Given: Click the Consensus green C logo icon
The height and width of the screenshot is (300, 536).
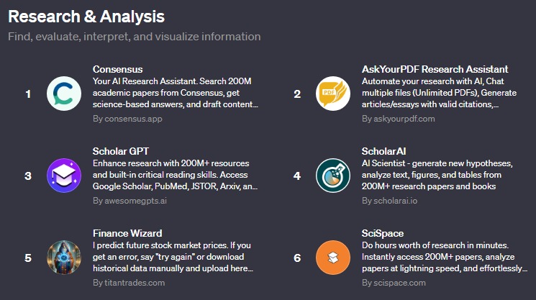Looking at the screenshot, I should (x=64, y=94).
